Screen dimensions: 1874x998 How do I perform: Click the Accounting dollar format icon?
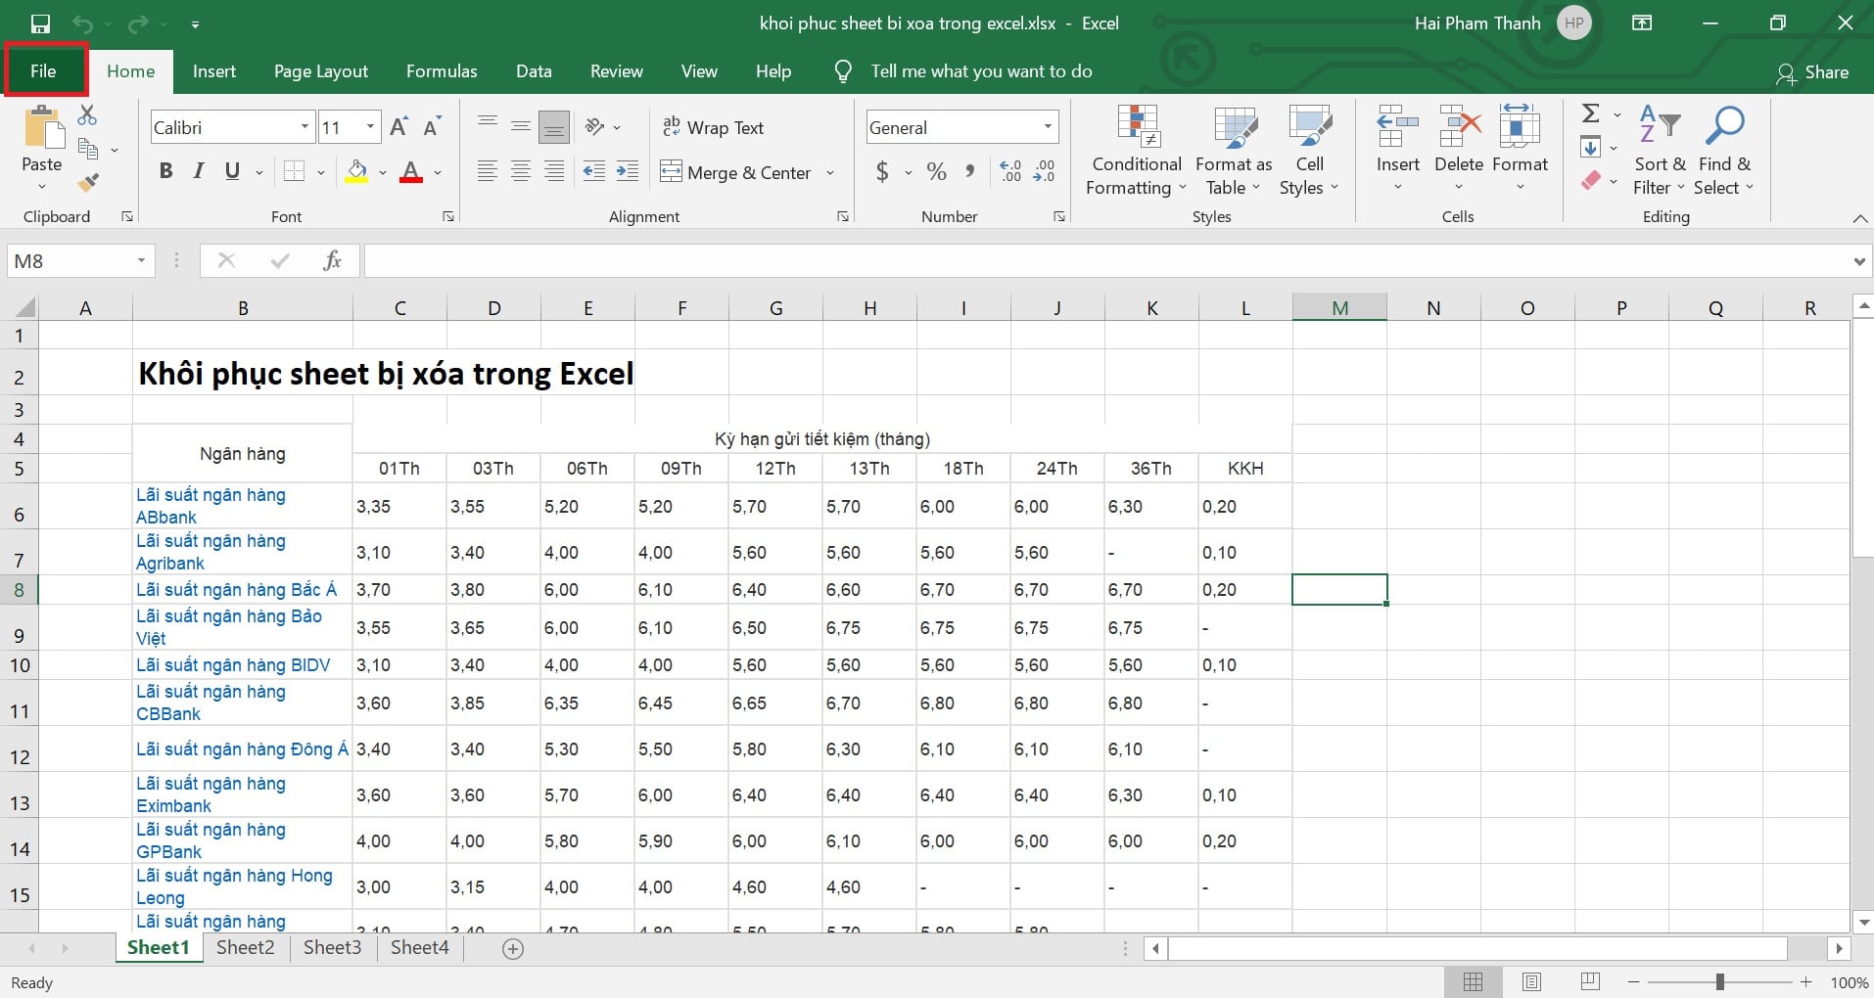[x=882, y=172]
